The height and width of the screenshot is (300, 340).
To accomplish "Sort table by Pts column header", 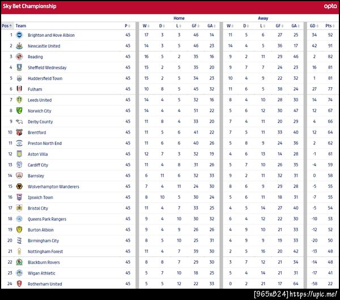I will click(328, 25).
